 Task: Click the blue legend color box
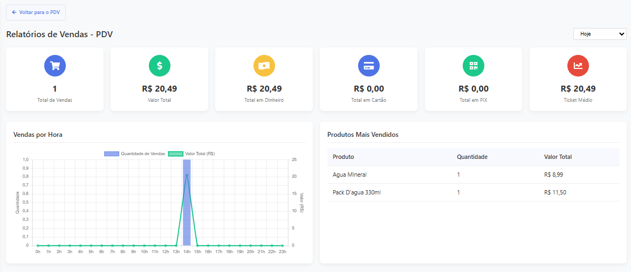click(x=112, y=154)
